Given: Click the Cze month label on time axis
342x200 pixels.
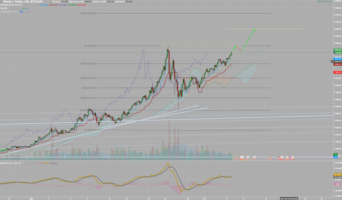Looking at the screenshot, I should click(204, 198).
